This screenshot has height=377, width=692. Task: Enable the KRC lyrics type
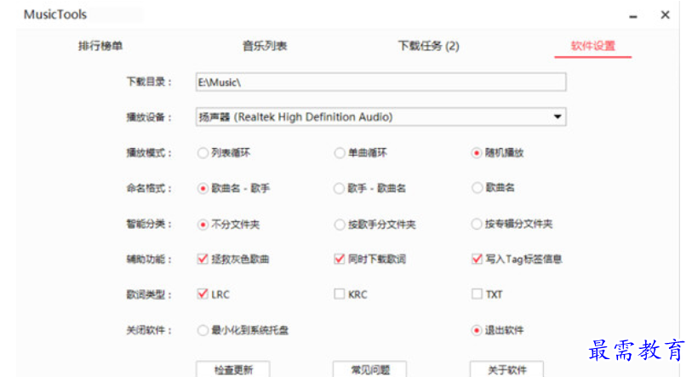click(339, 294)
